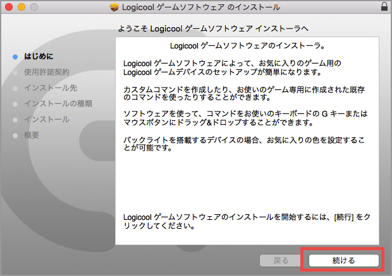Click the window title Logicool ゲームソフトウェア のインストール
The height and width of the screenshot is (276, 392).
(201, 7)
